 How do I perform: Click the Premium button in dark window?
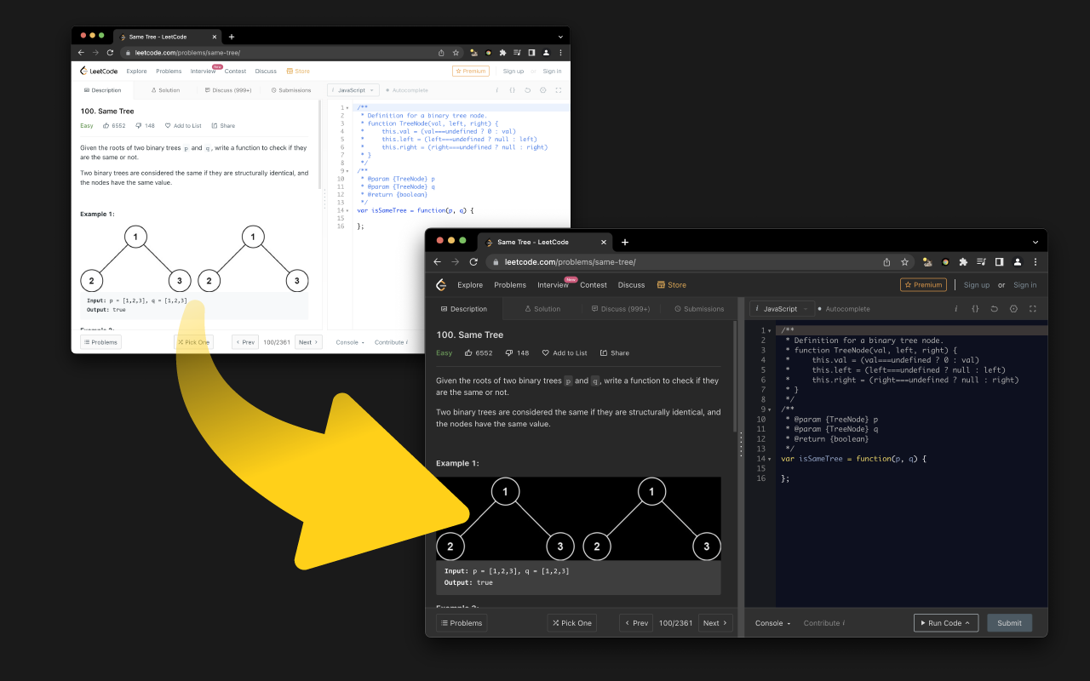point(924,285)
